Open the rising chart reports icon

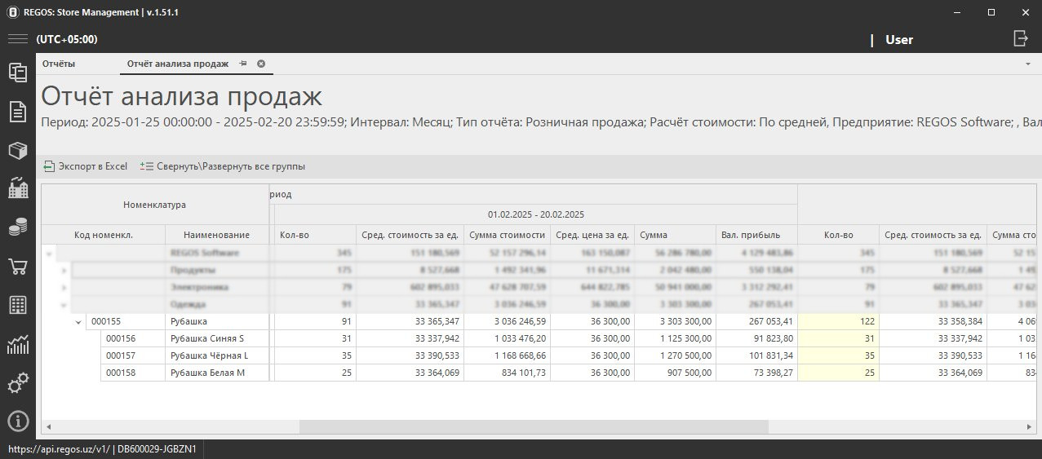[x=17, y=345]
